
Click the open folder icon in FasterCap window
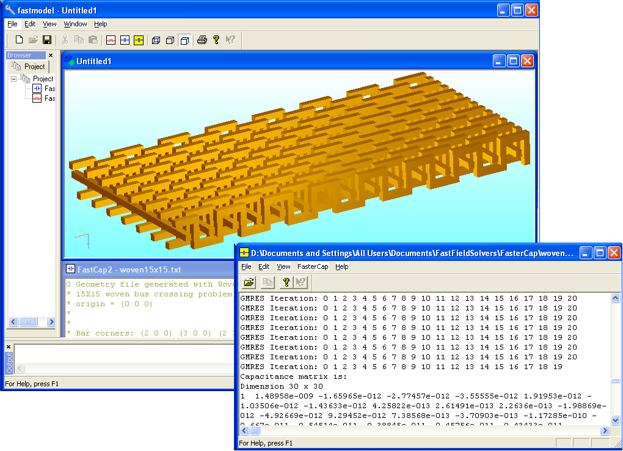[249, 282]
